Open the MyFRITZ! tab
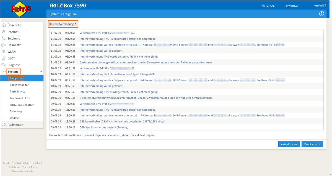Screen dimensions: 332x176 [292, 6]
